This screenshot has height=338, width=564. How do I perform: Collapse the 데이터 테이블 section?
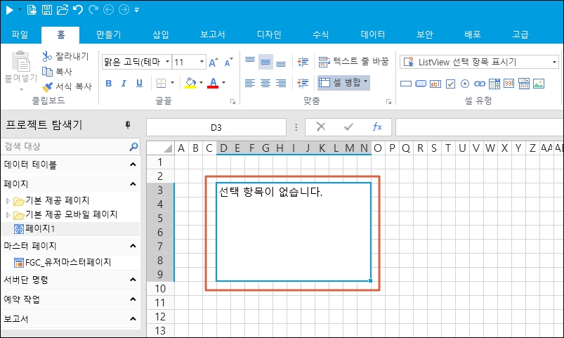pyautogui.click(x=133, y=165)
